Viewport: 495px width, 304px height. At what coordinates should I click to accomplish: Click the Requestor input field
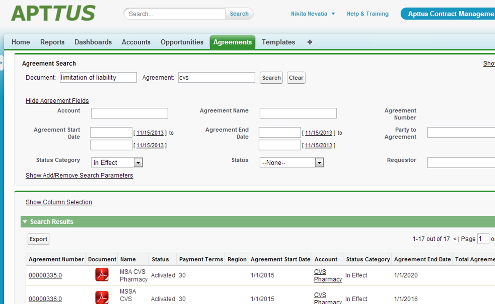point(461,163)
